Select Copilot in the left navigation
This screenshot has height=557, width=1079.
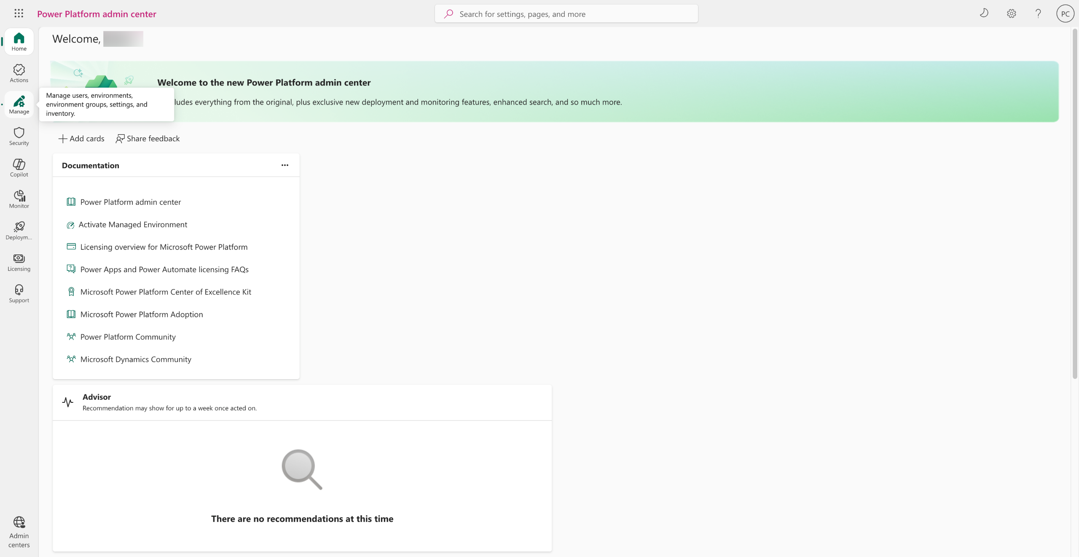pyautogui.click(x=19, y=168)
